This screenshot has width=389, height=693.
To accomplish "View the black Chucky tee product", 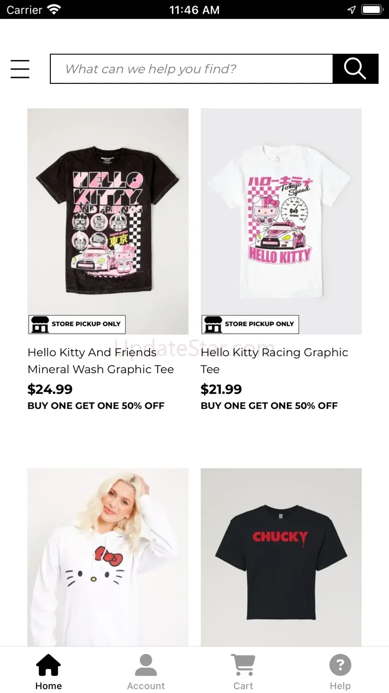I will [281, 557].
